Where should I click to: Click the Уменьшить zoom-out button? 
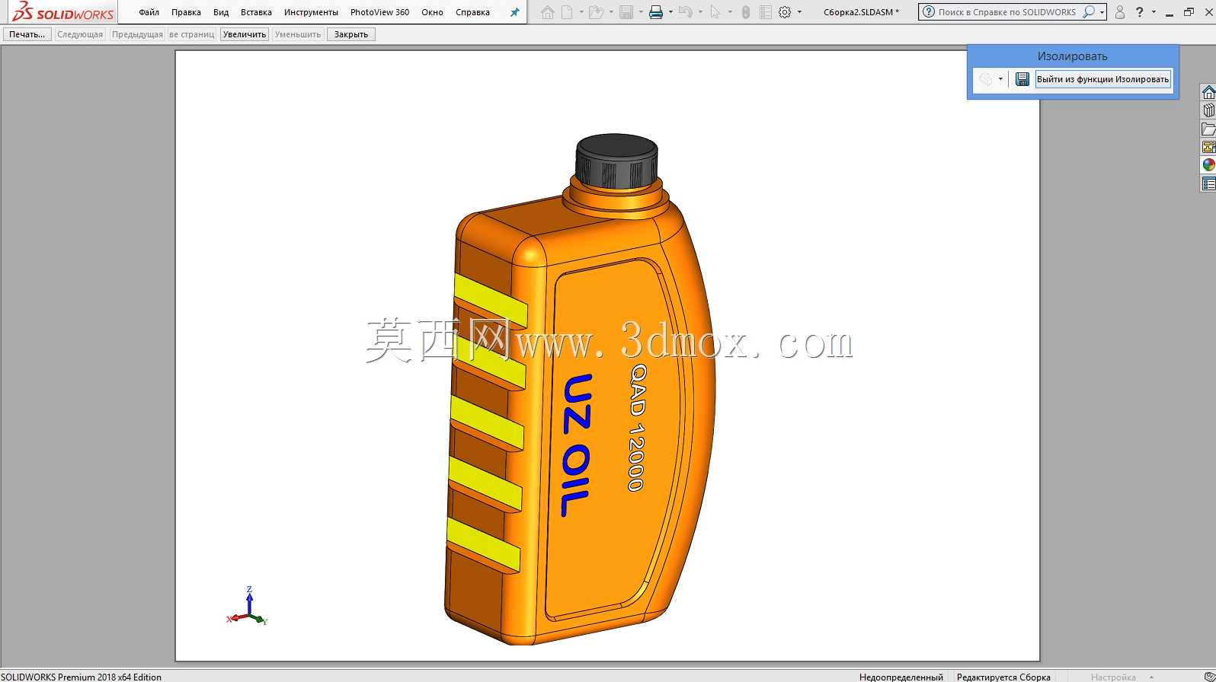click(x=298, y=34)
